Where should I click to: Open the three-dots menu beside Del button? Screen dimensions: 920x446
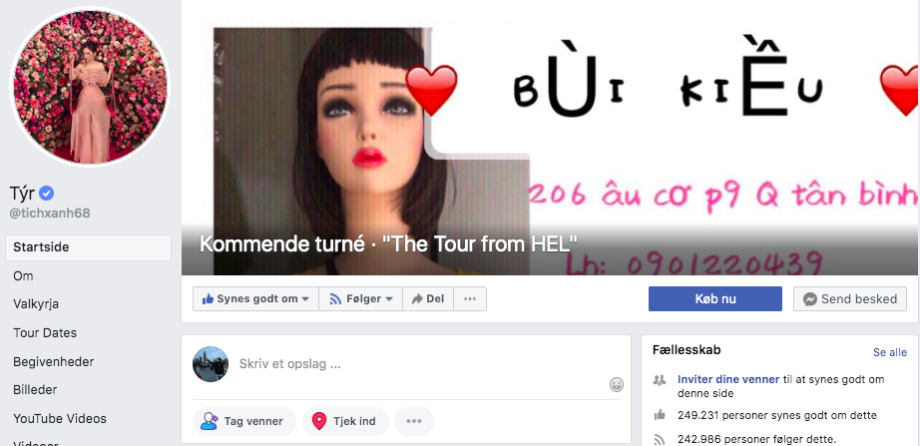pos(470,298)
